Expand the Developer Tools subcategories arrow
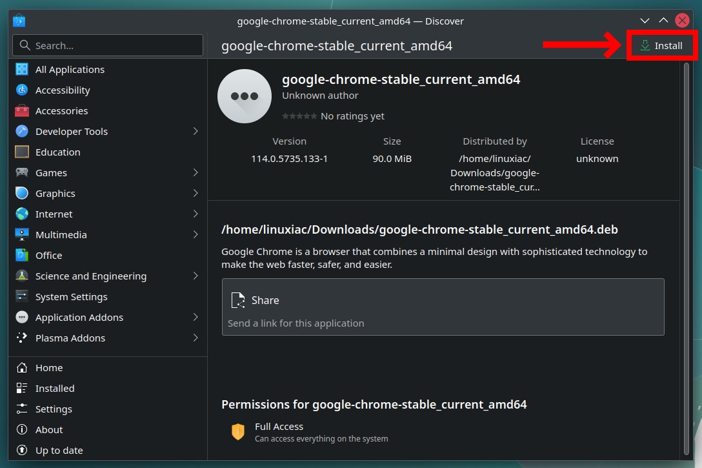 pyautogui.click(x=196, y=131)
